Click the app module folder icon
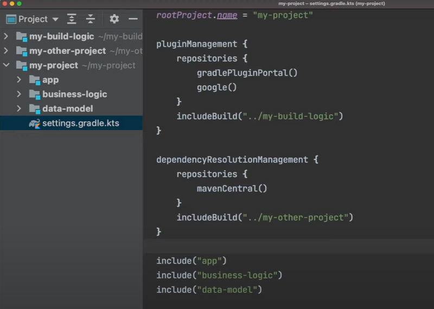The width and height of the screenshot is (434, 309). tap(35, 80)
